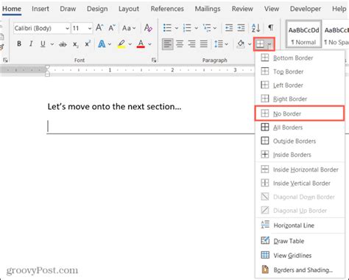The image size is (349, 280).
Task: Open font size dropdown
Action: tap(90, 28)
